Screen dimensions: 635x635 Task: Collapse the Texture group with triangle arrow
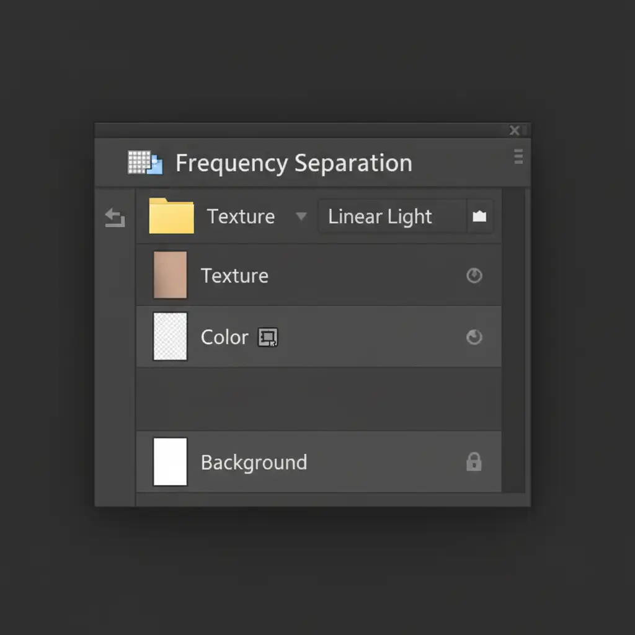click(301, 216)
